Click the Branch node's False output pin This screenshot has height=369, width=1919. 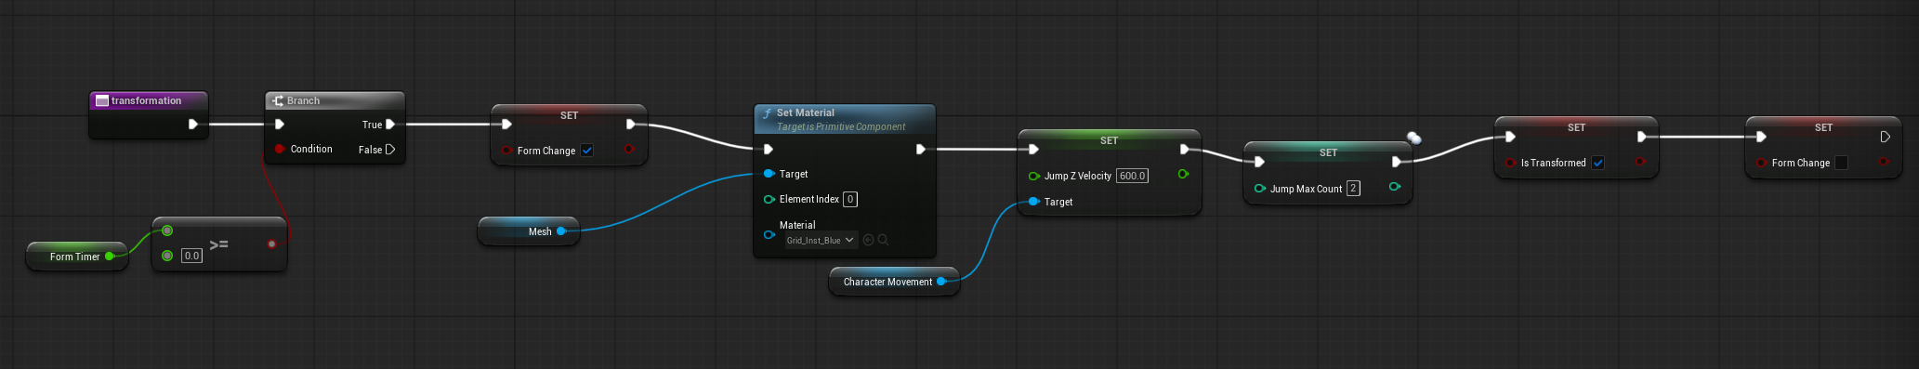[x=390, y=149]
